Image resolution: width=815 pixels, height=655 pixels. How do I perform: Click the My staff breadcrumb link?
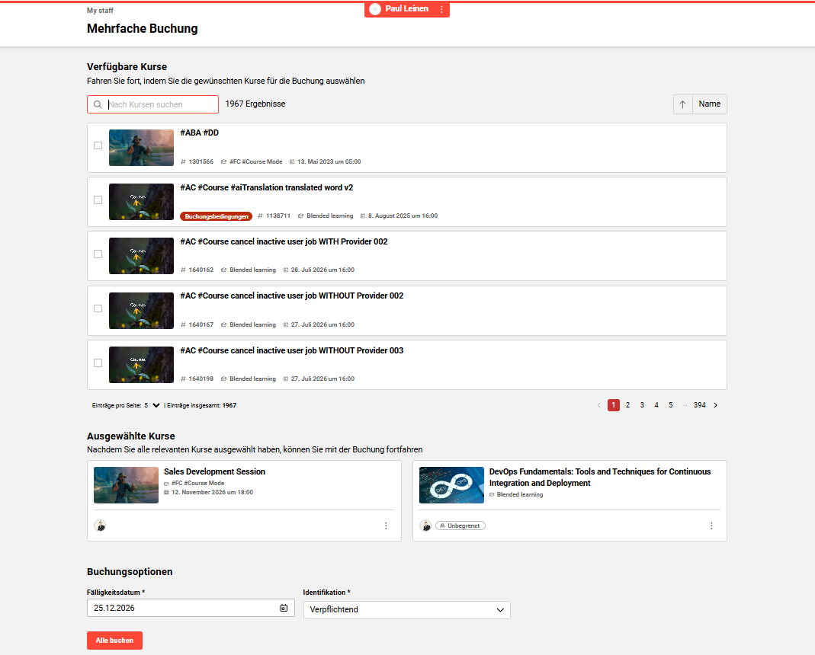coord(100,11)
